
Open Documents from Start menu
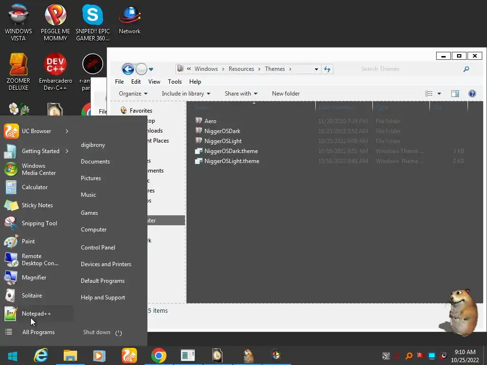coord(95,162)
